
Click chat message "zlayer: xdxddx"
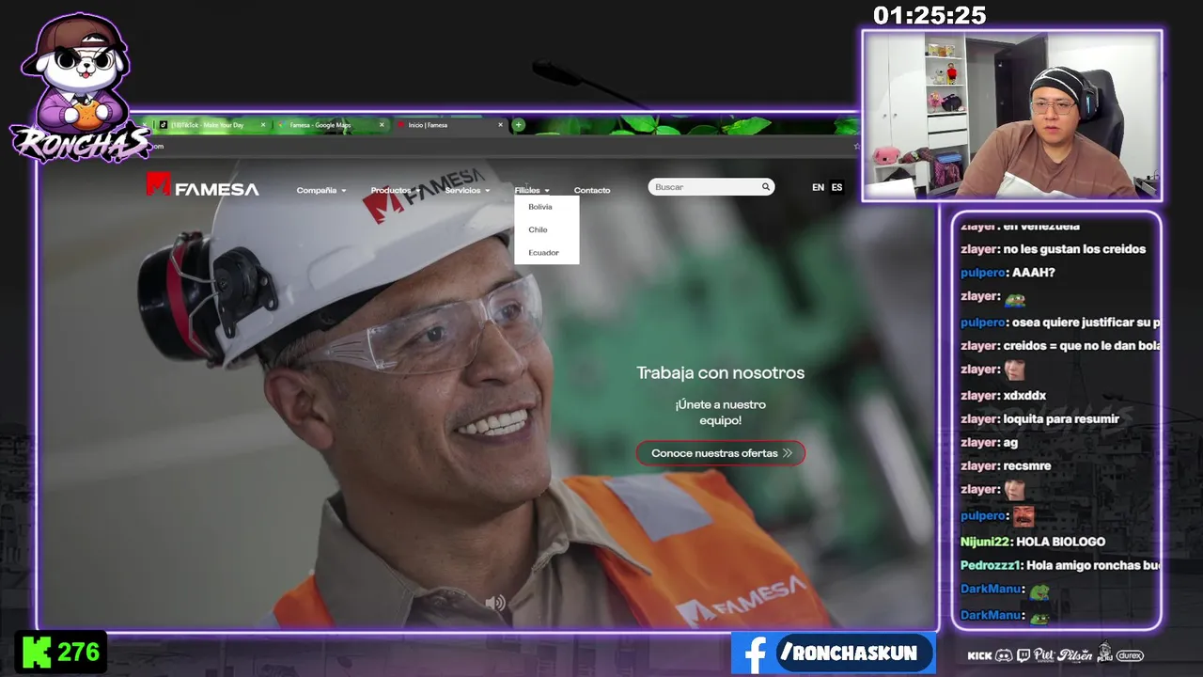tap(1003, 396)
